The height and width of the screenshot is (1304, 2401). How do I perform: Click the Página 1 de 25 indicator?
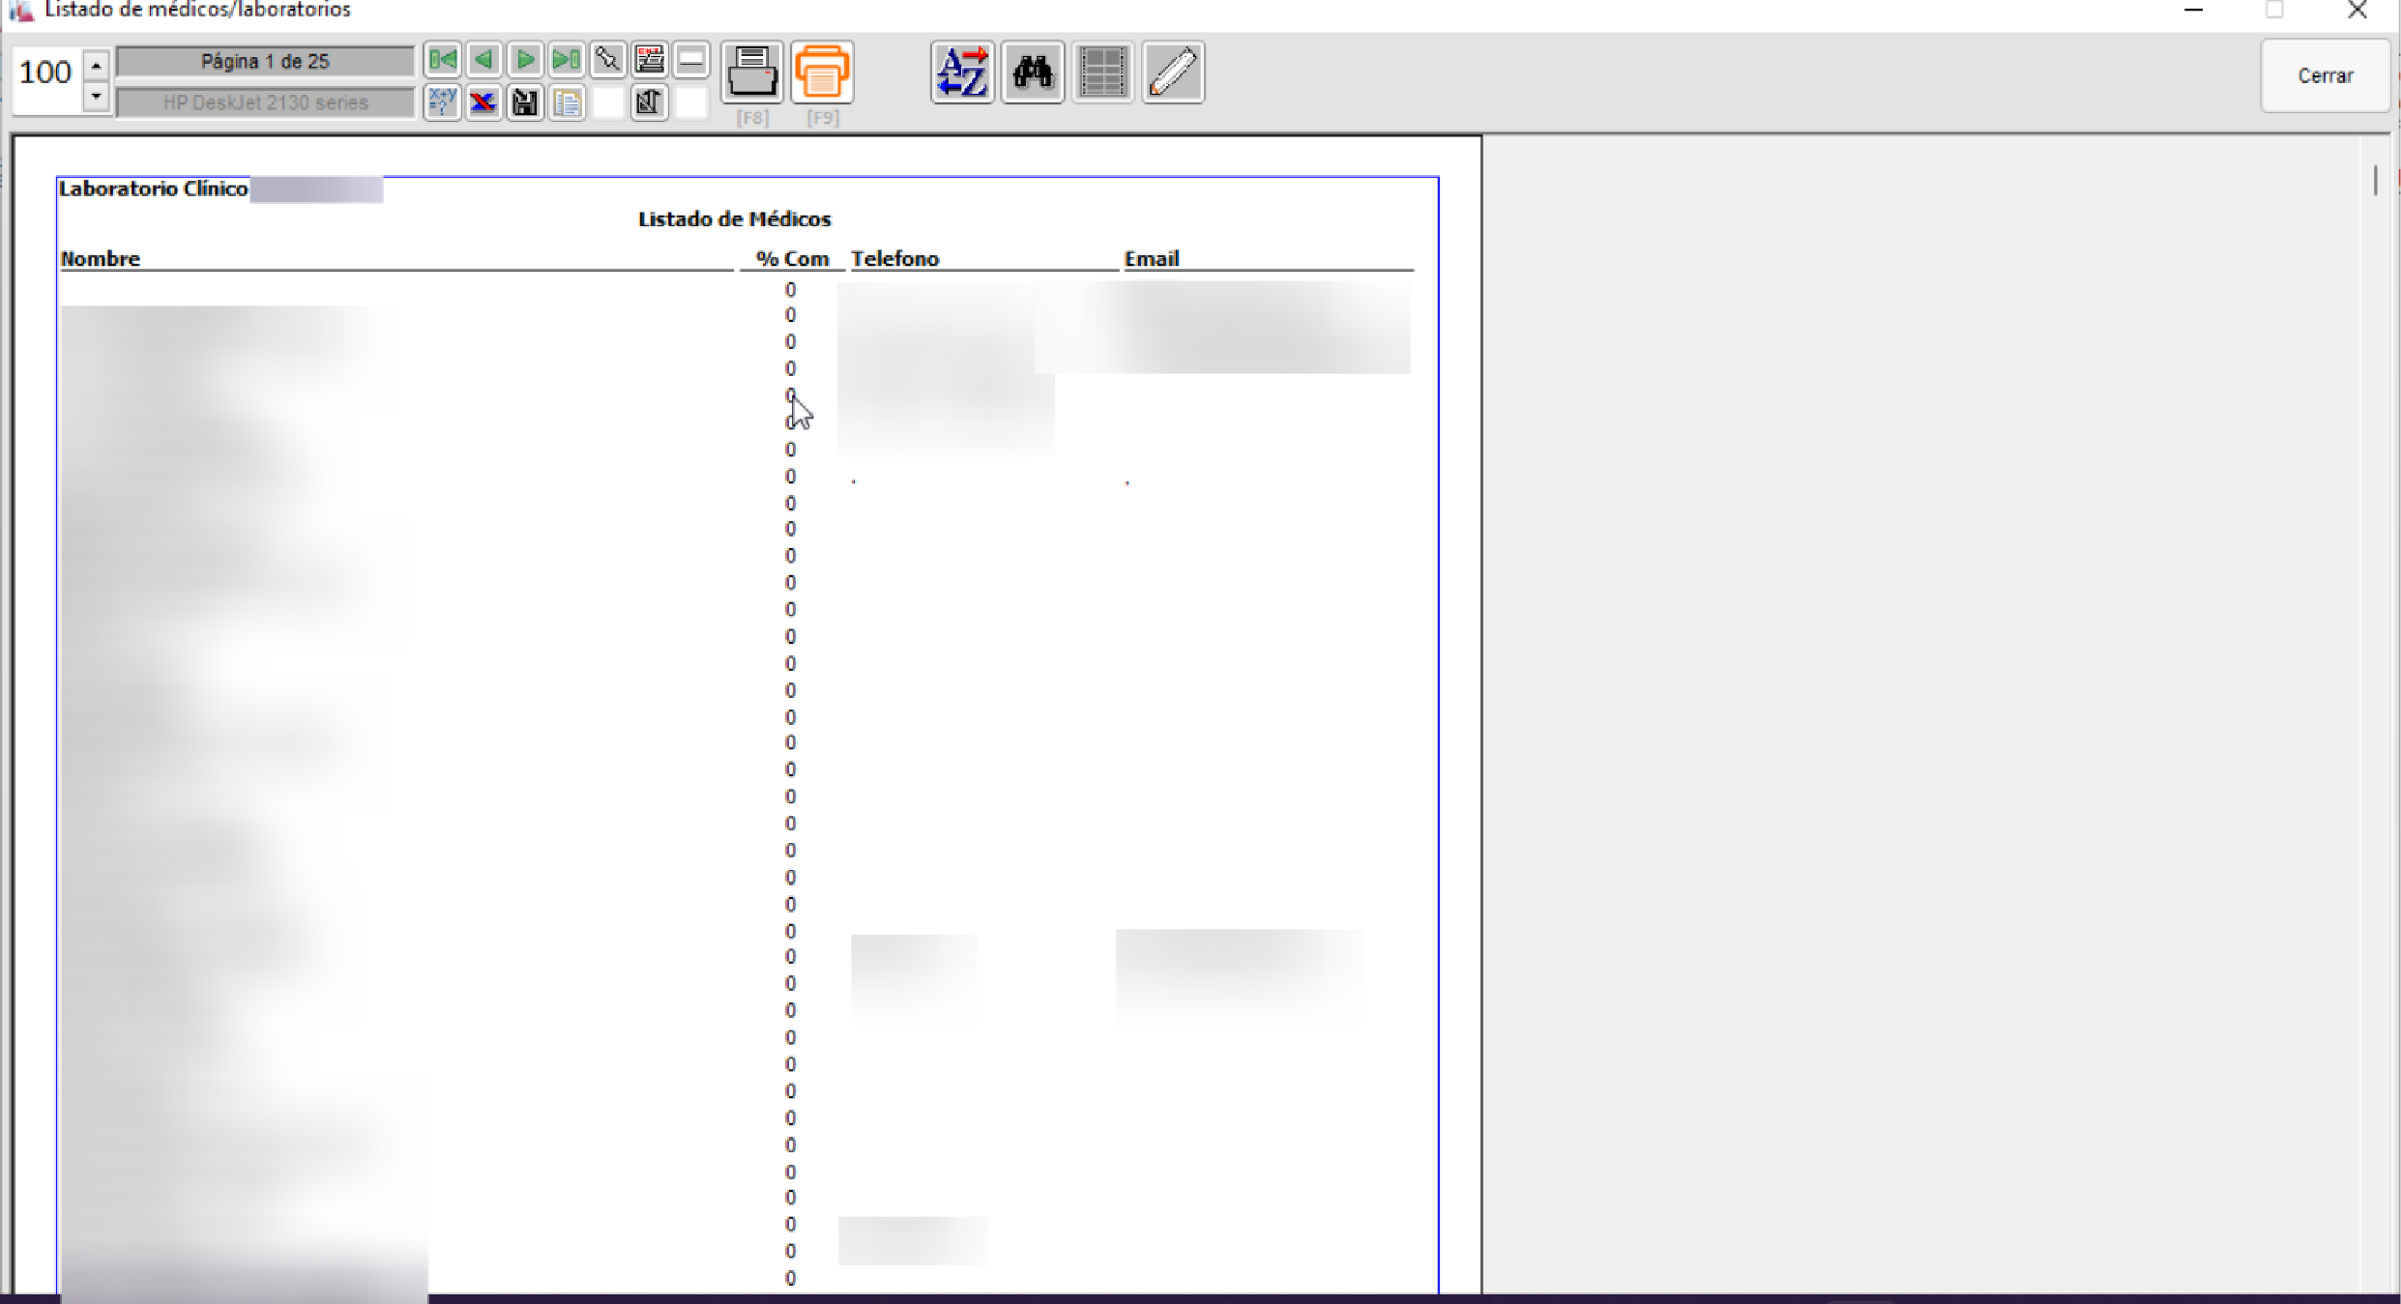[x=265, y=62]
